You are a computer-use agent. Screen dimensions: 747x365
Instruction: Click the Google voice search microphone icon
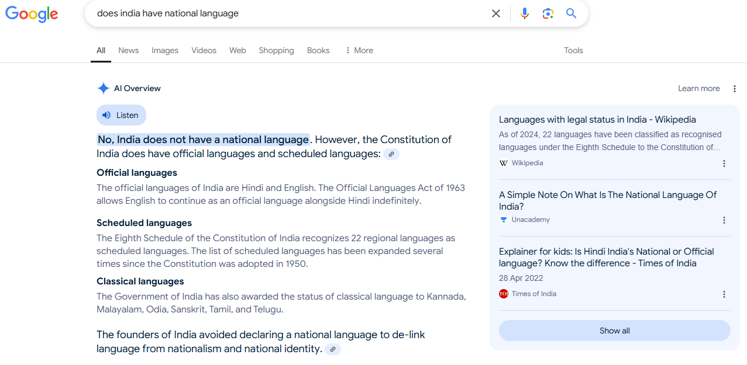coord(524,13)
